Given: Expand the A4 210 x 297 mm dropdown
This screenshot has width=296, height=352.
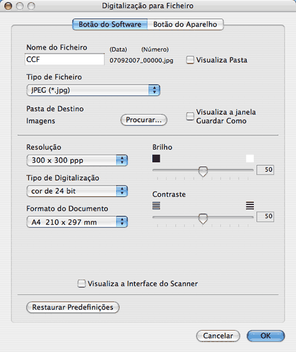Looking at the screenshot, I should coord(77,222).
